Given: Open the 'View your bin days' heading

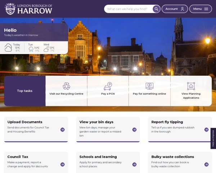Looking at the screenshot, I should 96,122.
